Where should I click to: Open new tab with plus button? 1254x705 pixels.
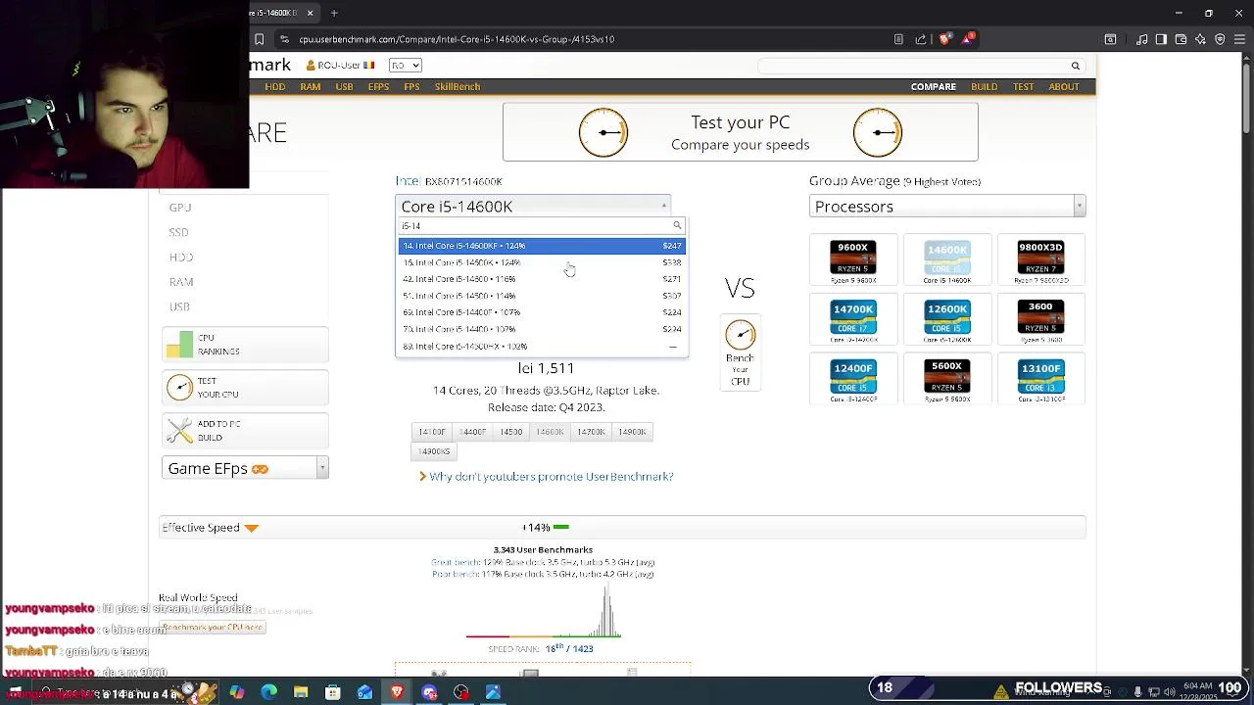[x=334, y=13]
